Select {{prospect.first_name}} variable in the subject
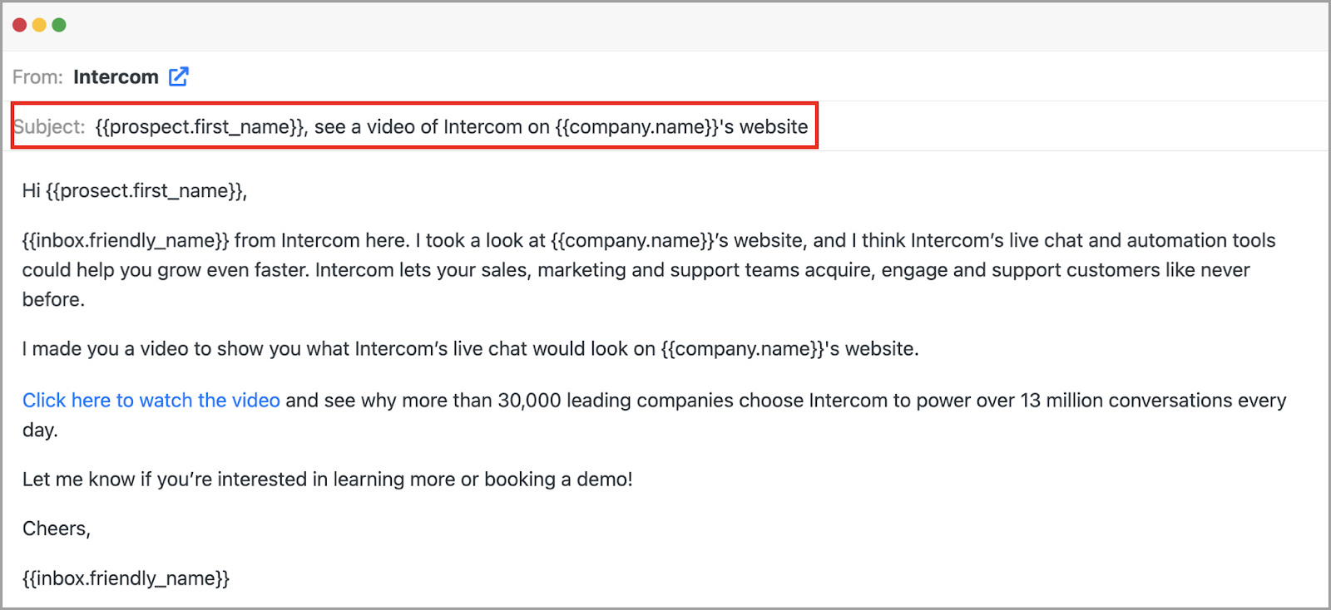Viewport: 1331px width, 610px height. (x=200, y=127)
